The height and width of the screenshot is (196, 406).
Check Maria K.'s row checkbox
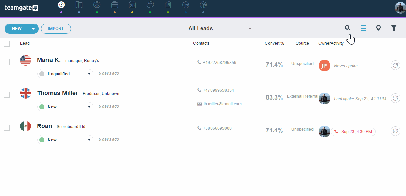6,62
